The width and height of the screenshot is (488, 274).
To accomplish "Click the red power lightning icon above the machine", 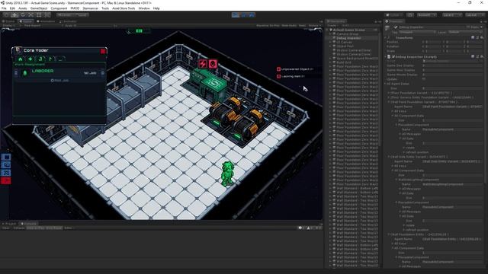I will 203,64.
